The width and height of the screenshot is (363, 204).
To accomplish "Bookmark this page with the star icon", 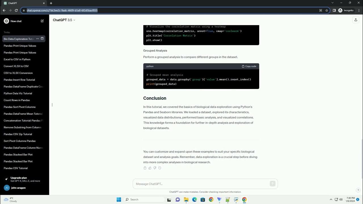I will point(327,10).
